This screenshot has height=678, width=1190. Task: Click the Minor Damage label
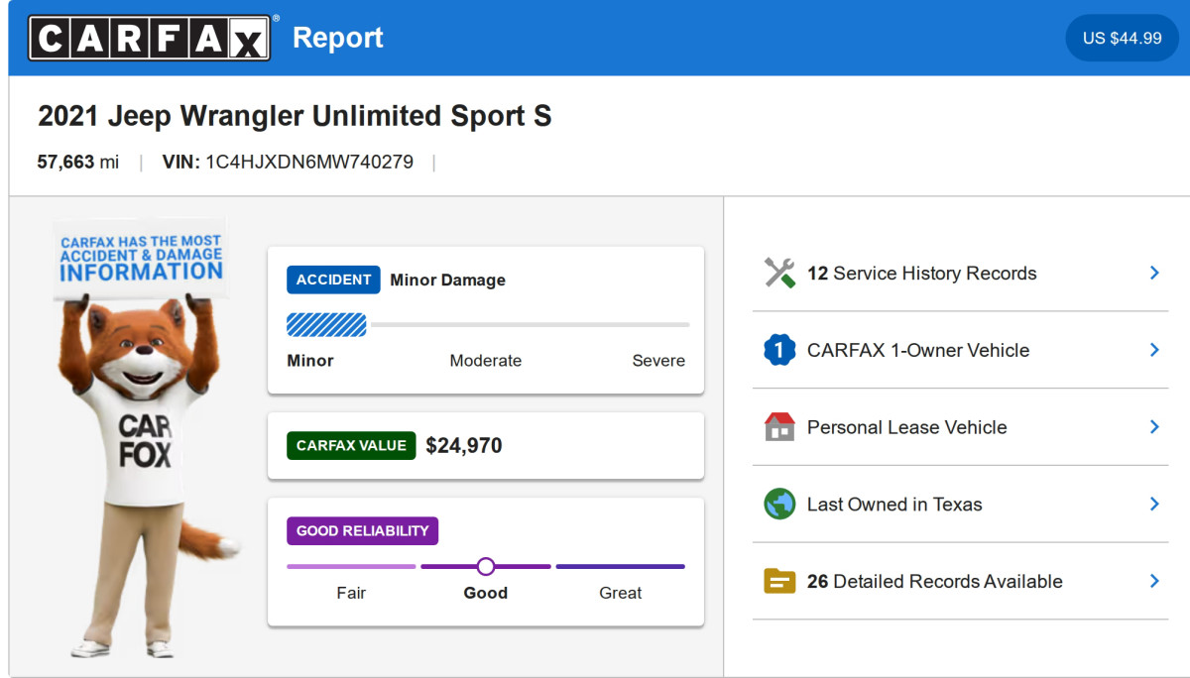[x=447, y=281]
